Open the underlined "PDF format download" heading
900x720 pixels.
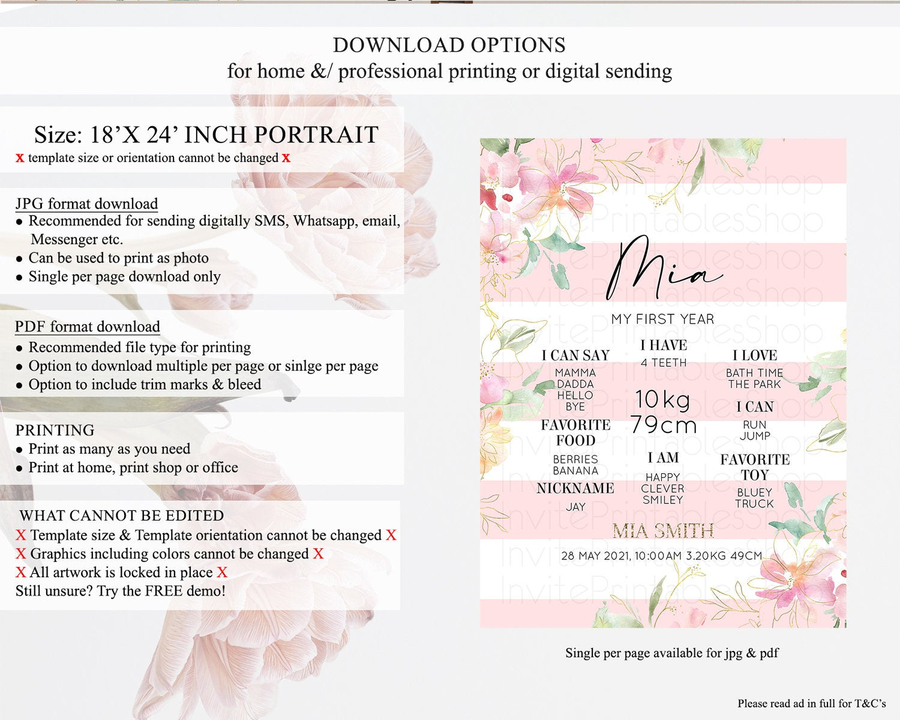click(x=88, y=327)
